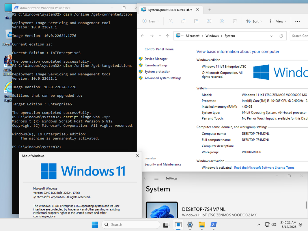Click the Settings window vertical scrollbar
The height and width of the screenshot is (231, 308).
click(x=306, y=205)
